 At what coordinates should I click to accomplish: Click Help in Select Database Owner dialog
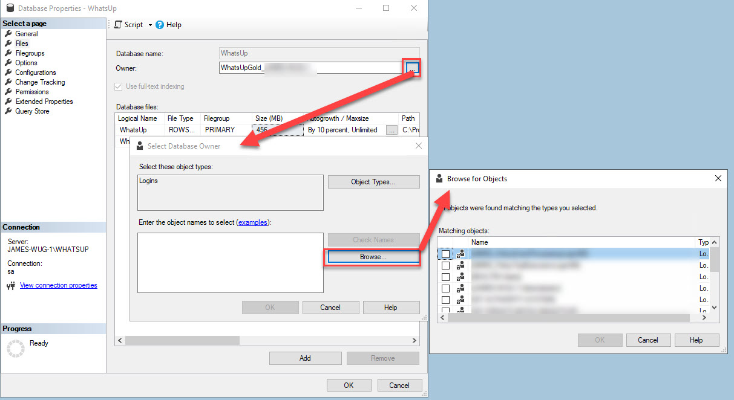click(391, 308)
